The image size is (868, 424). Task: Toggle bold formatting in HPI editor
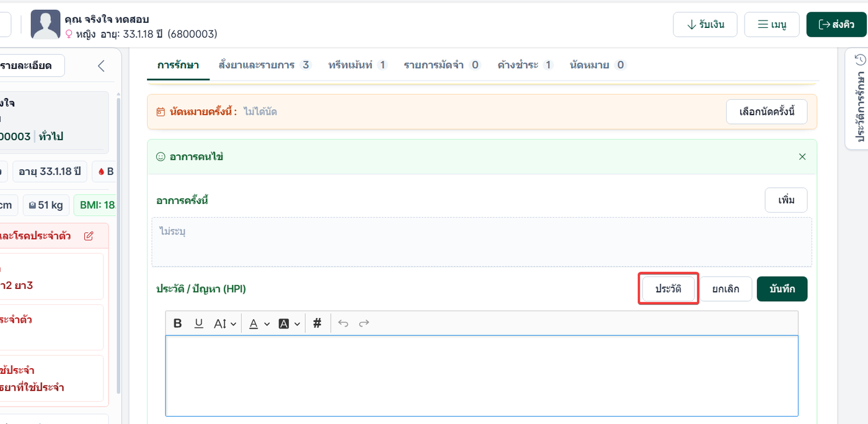[178, 323]
